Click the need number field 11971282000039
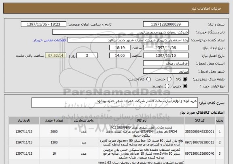Image resolution: width=233 pixels, height=164 pixels. point(166,24)
